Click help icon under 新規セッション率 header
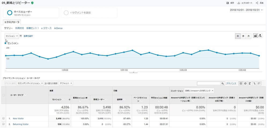 click(x=80, y=101)
